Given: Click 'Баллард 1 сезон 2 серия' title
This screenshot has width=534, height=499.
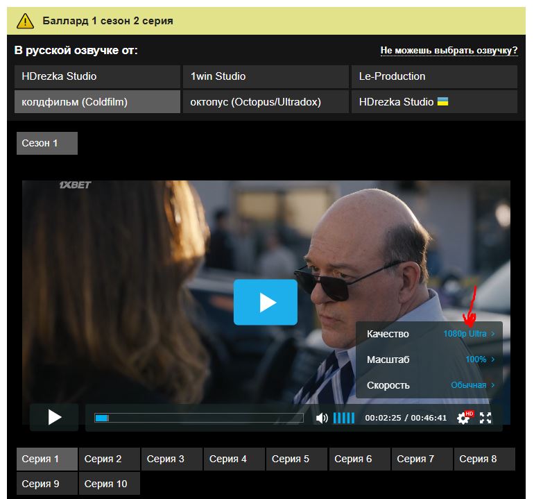Looking at the screenshot, I should tap(107, 21).
